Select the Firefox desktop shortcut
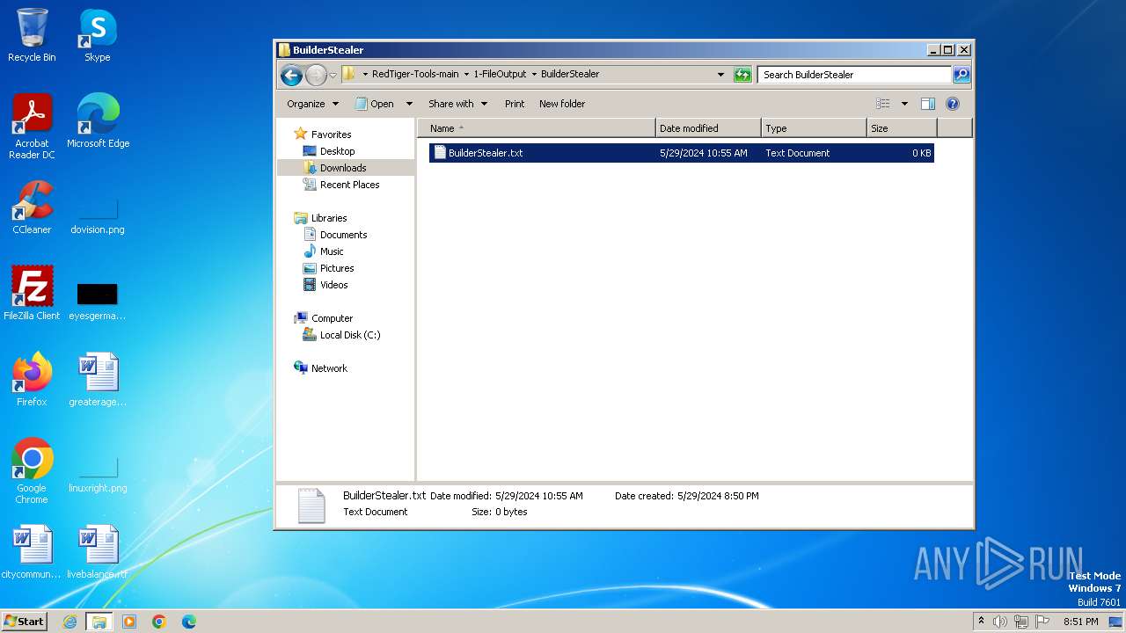Screen dimensions: 1126x633 [x=32, y=380]
